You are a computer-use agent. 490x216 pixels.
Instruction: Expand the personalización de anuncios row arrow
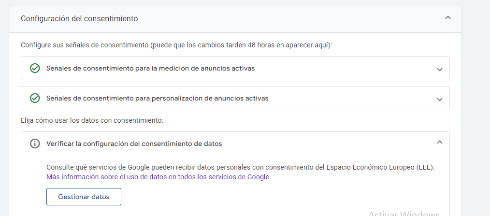pos(440,100)
